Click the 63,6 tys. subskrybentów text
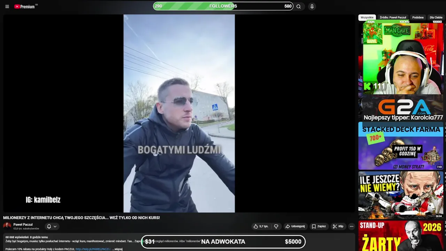 point(26,229)
